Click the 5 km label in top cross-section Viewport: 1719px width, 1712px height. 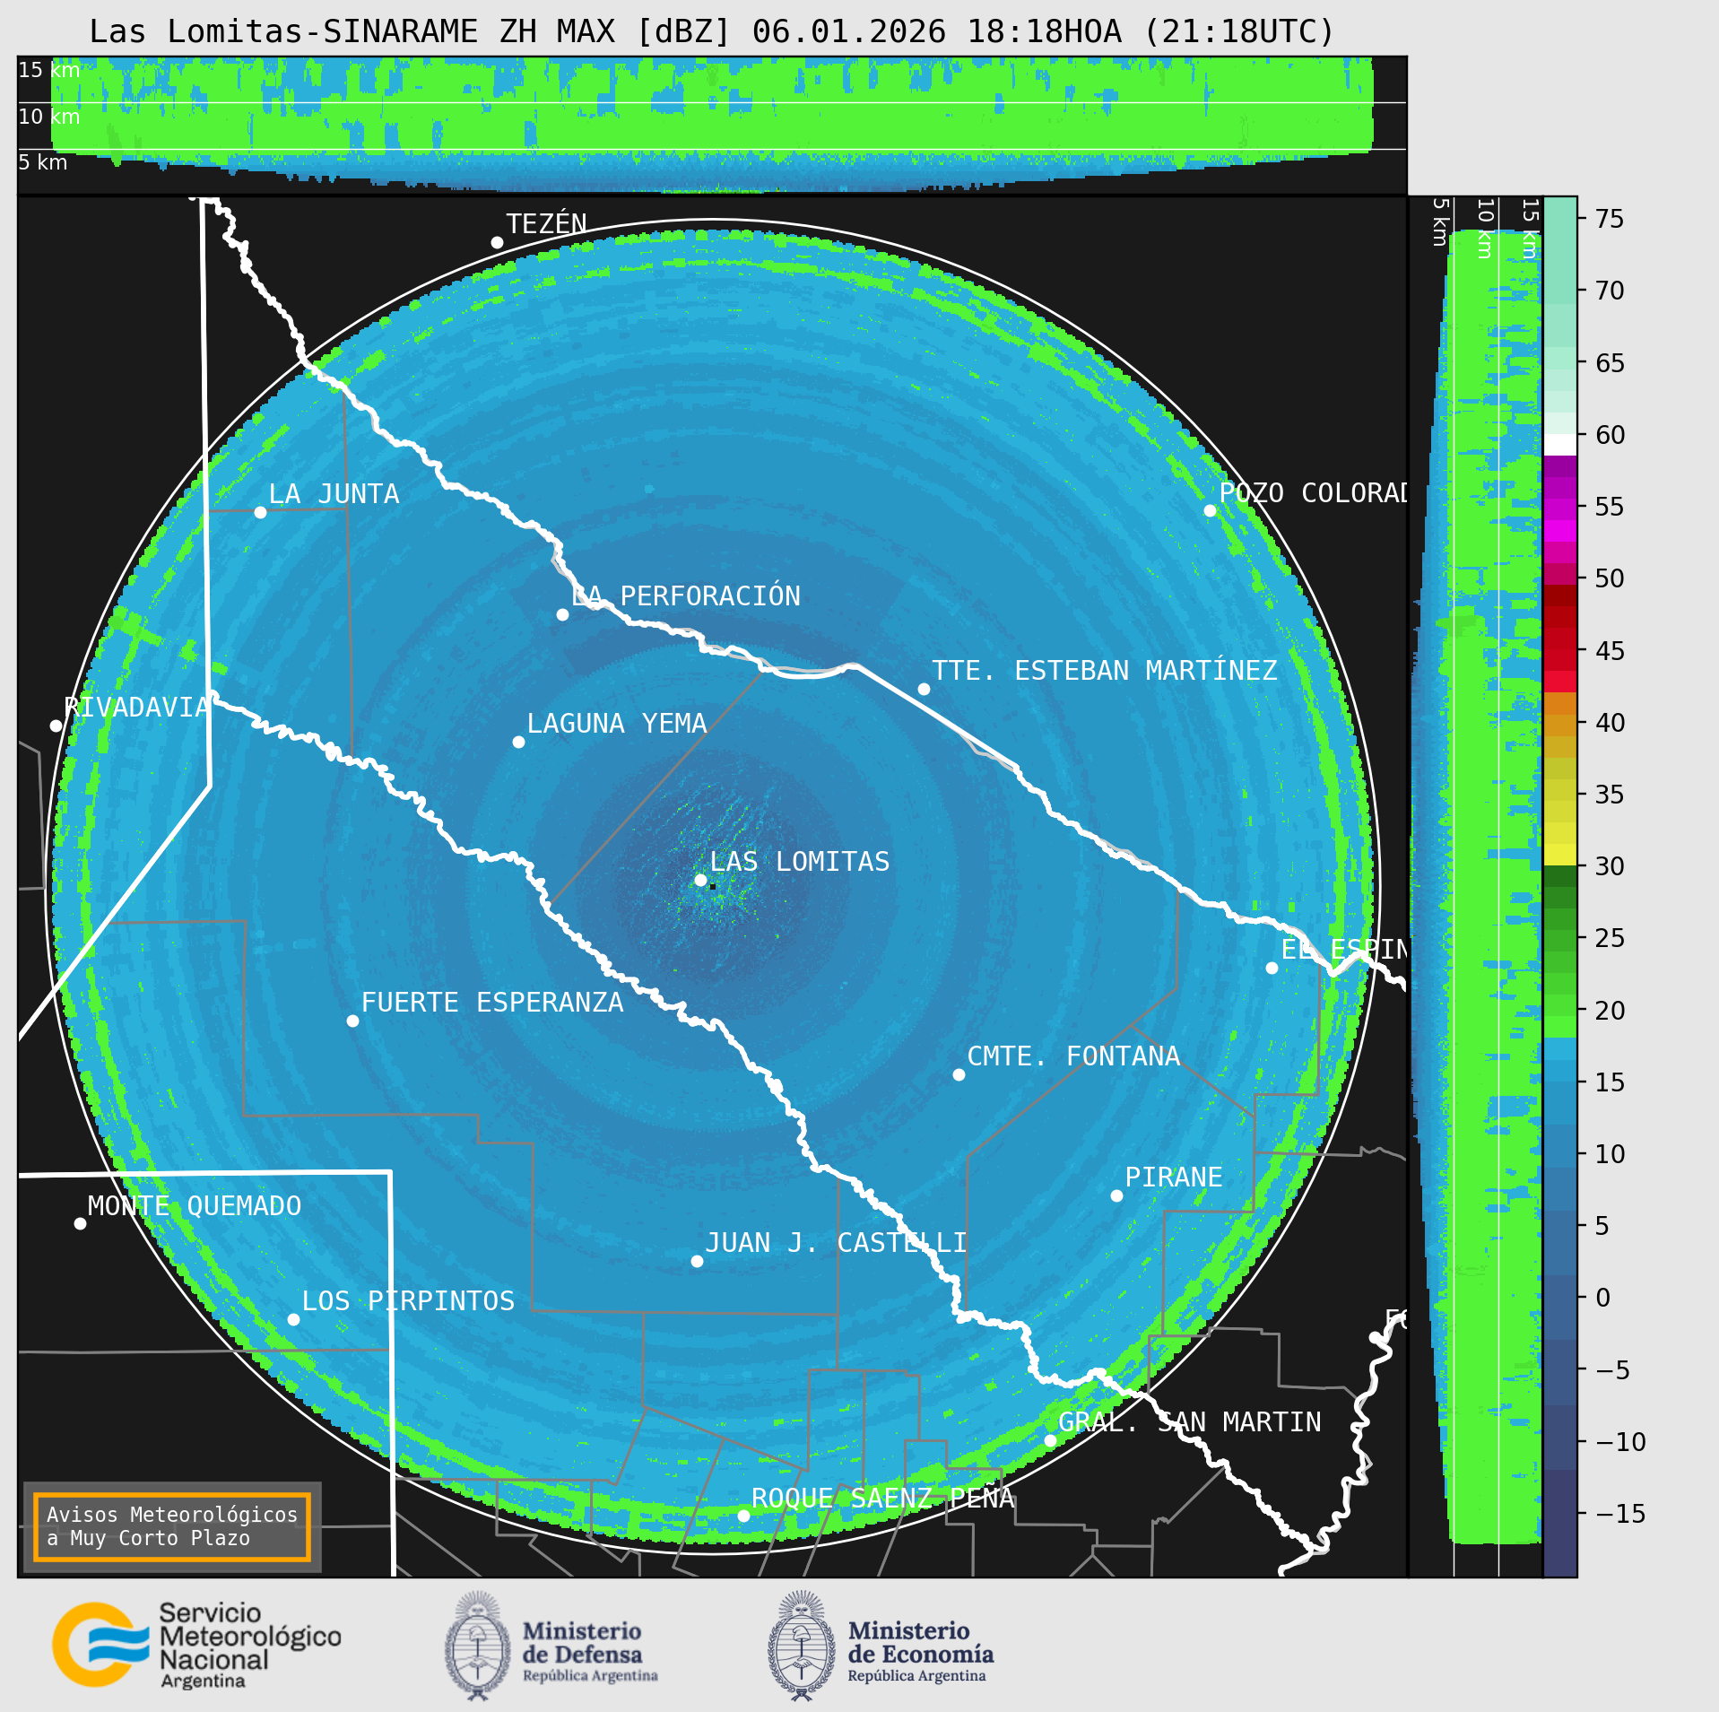(x=43, y=162)
